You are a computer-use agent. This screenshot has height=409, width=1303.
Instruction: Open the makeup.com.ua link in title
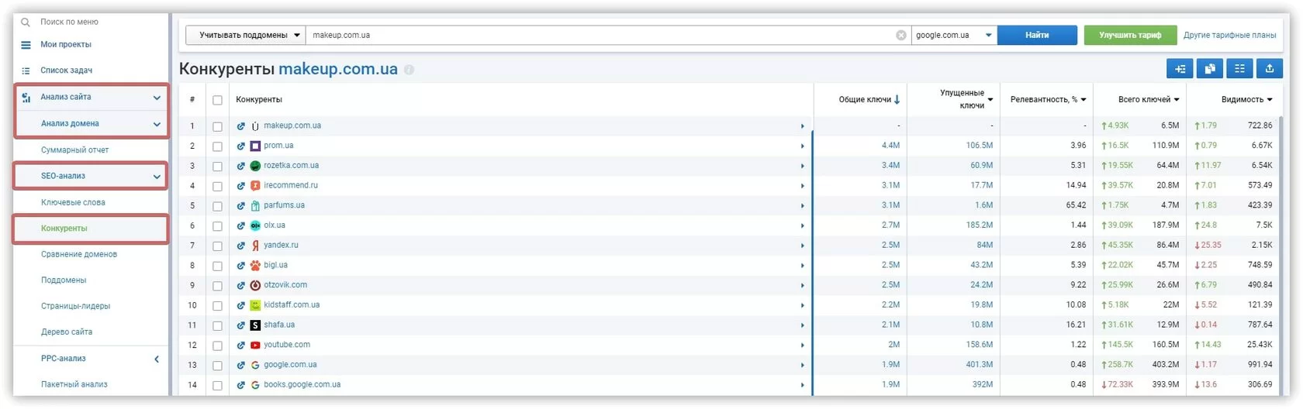coord(338,69)
